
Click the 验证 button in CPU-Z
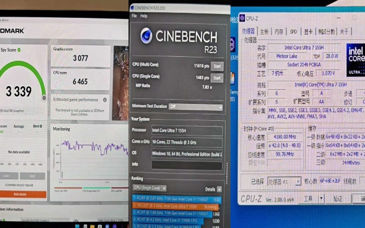click(x=338, y=199)
